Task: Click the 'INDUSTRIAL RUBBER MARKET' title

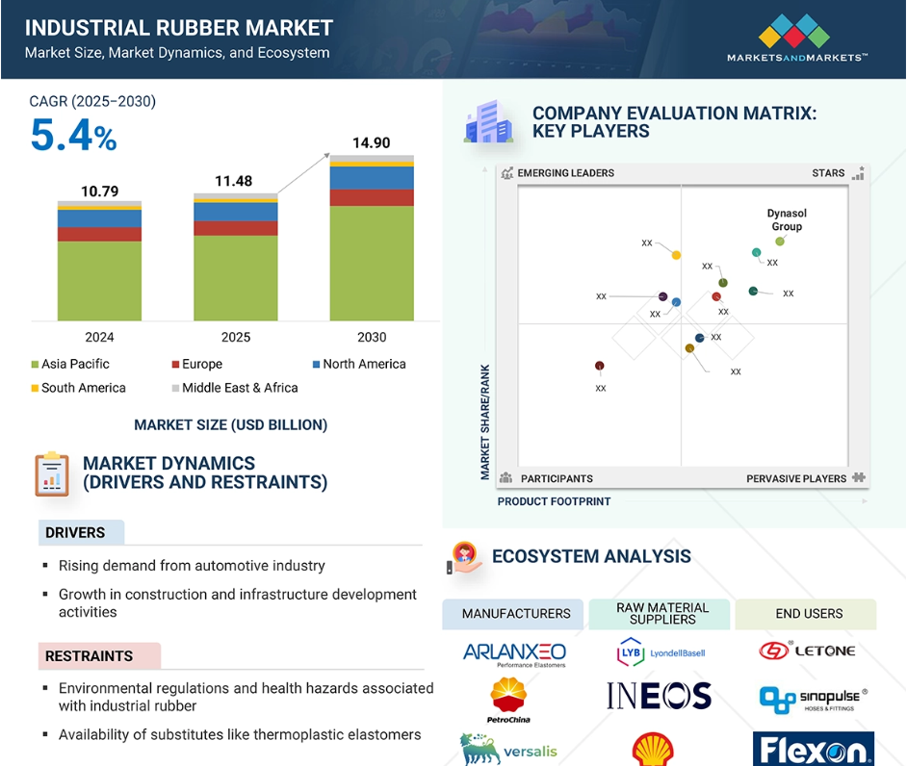Action: 179,28
